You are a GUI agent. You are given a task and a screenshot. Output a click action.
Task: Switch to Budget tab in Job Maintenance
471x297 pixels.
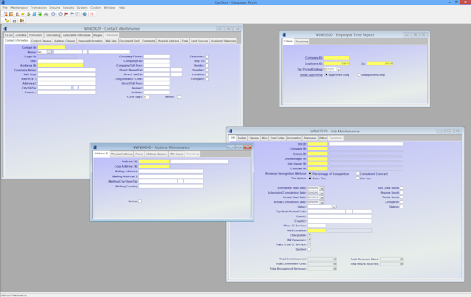(242, 138)
